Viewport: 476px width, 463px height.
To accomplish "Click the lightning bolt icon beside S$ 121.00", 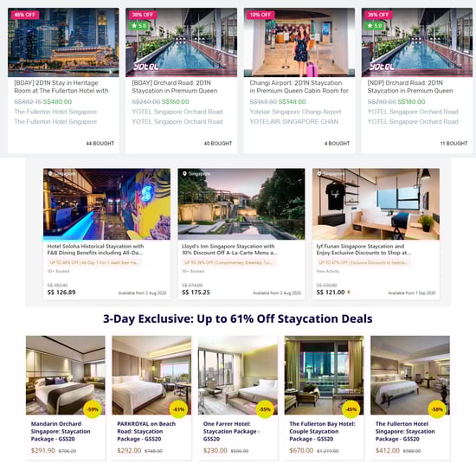I will (349, 292).
